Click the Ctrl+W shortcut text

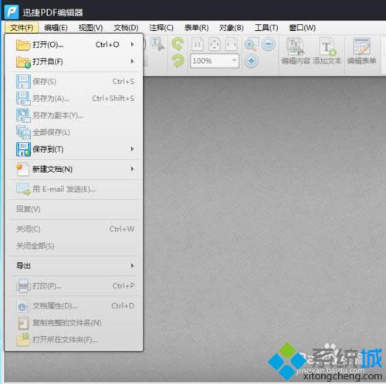[x=122, y=229]
